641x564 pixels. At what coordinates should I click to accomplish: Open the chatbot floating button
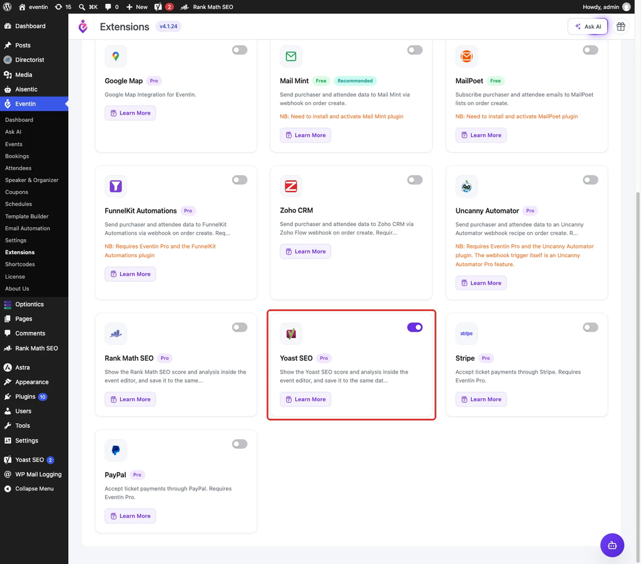click(x=612, y=545)
